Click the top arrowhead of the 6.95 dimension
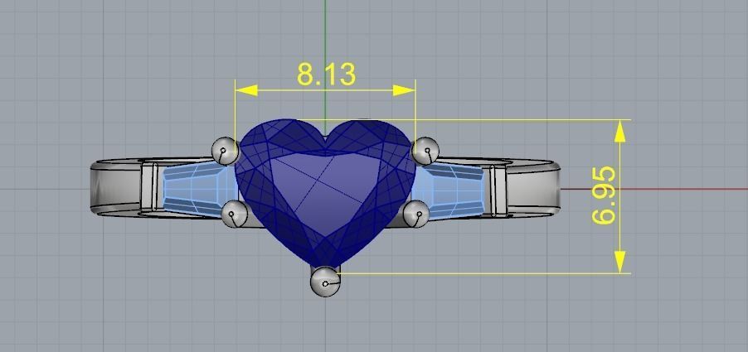The width and height of the screenshot is (748, 352). click(619, 131)
